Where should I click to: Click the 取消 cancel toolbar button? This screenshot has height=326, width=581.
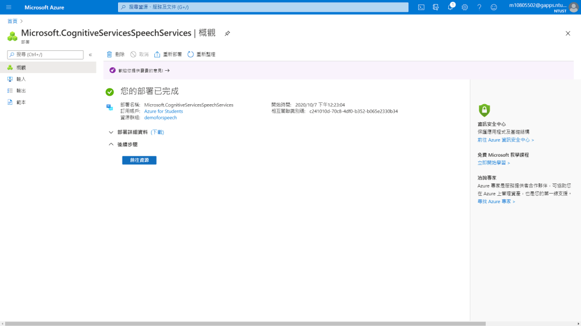click(140, 54)
